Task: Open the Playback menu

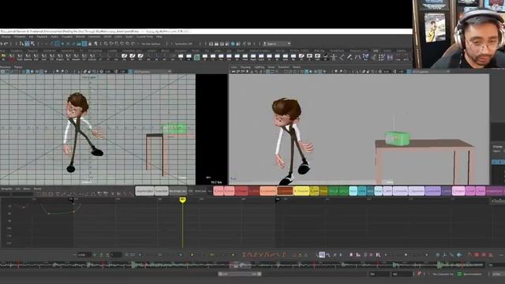Action: (42, 37)
